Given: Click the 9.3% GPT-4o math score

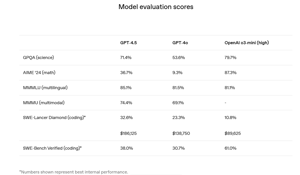Looking at the screenshot, I should pos(177,73).
